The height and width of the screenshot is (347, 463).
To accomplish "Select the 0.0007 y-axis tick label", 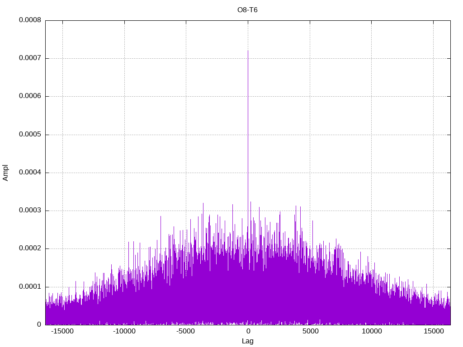I will pyautogui.click(x=30, y=58).
